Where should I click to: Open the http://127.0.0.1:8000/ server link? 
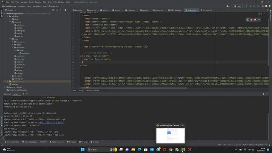(x=51, y=122)
